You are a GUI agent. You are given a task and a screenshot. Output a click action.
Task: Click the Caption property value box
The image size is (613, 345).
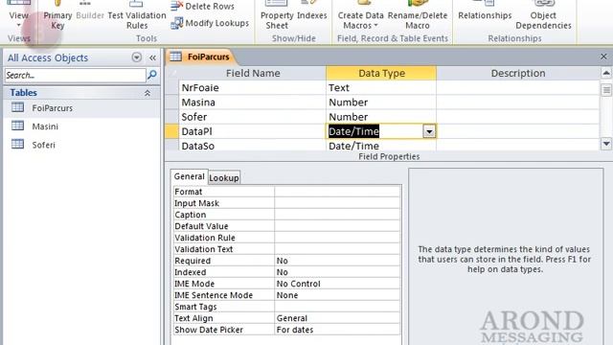(x=337, y=215)
